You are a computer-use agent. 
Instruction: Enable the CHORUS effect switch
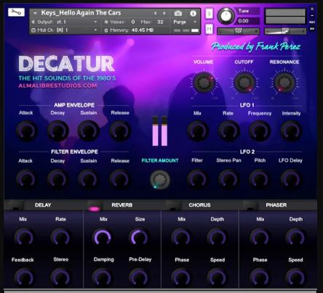174,206
